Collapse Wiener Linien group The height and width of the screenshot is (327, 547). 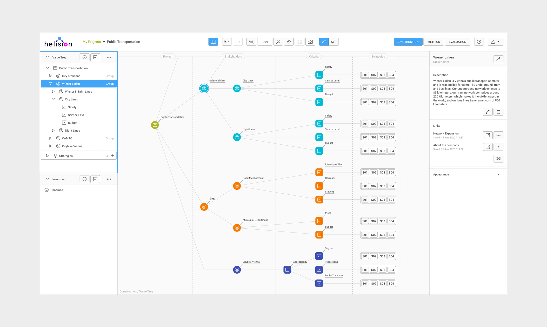coord(50,84)
